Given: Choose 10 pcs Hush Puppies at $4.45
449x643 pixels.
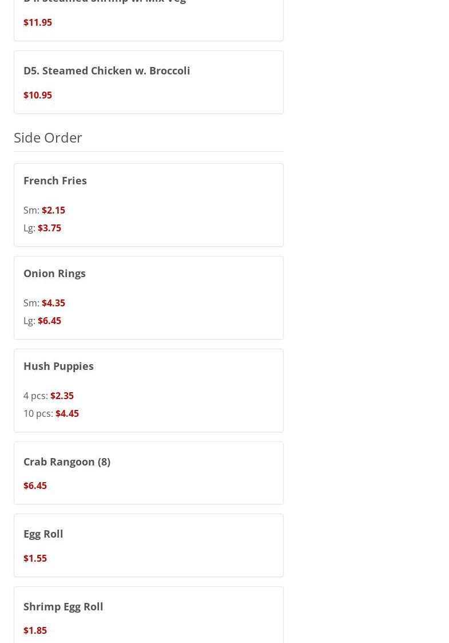Looking at the screenshot, I should click(67, 413).
